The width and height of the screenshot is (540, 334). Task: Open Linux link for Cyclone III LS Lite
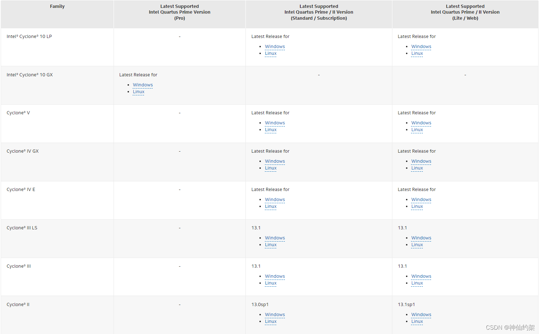(417, 245)
